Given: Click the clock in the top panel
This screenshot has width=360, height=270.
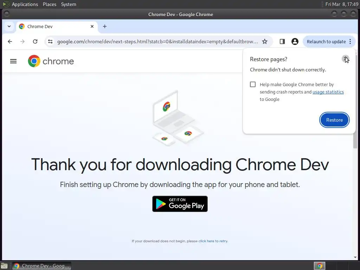Looking at the screenshot, I should [342, 4].
